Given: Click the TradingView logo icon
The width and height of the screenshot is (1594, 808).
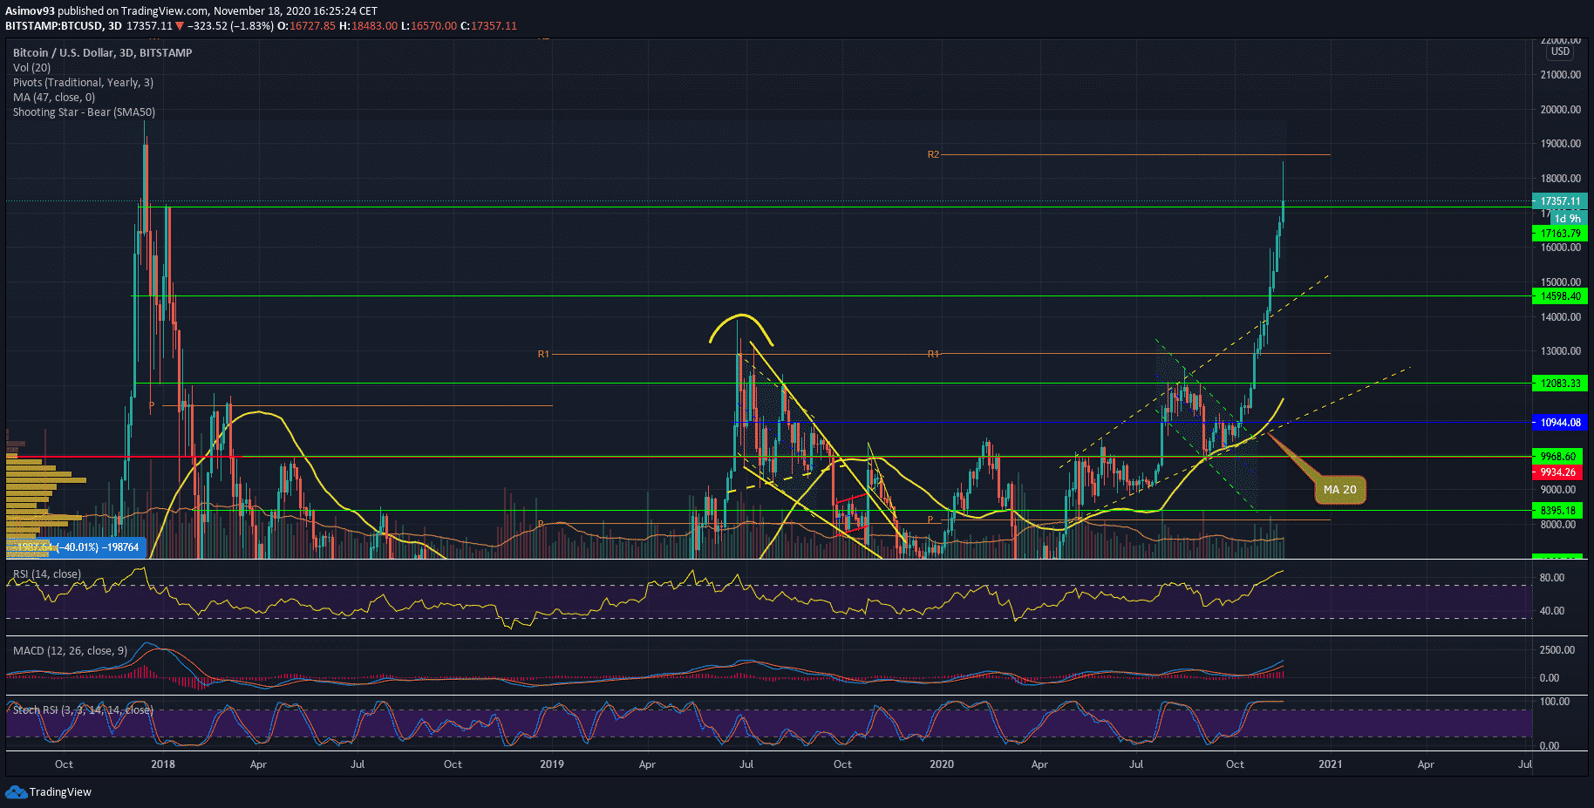Looking at the screenshot, I should pos(16,791).
